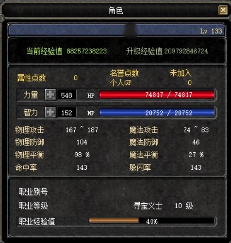The width and height of the screenshot is (231, 243).
Task: Click the blue MP bar
Action: click(157, 113)
